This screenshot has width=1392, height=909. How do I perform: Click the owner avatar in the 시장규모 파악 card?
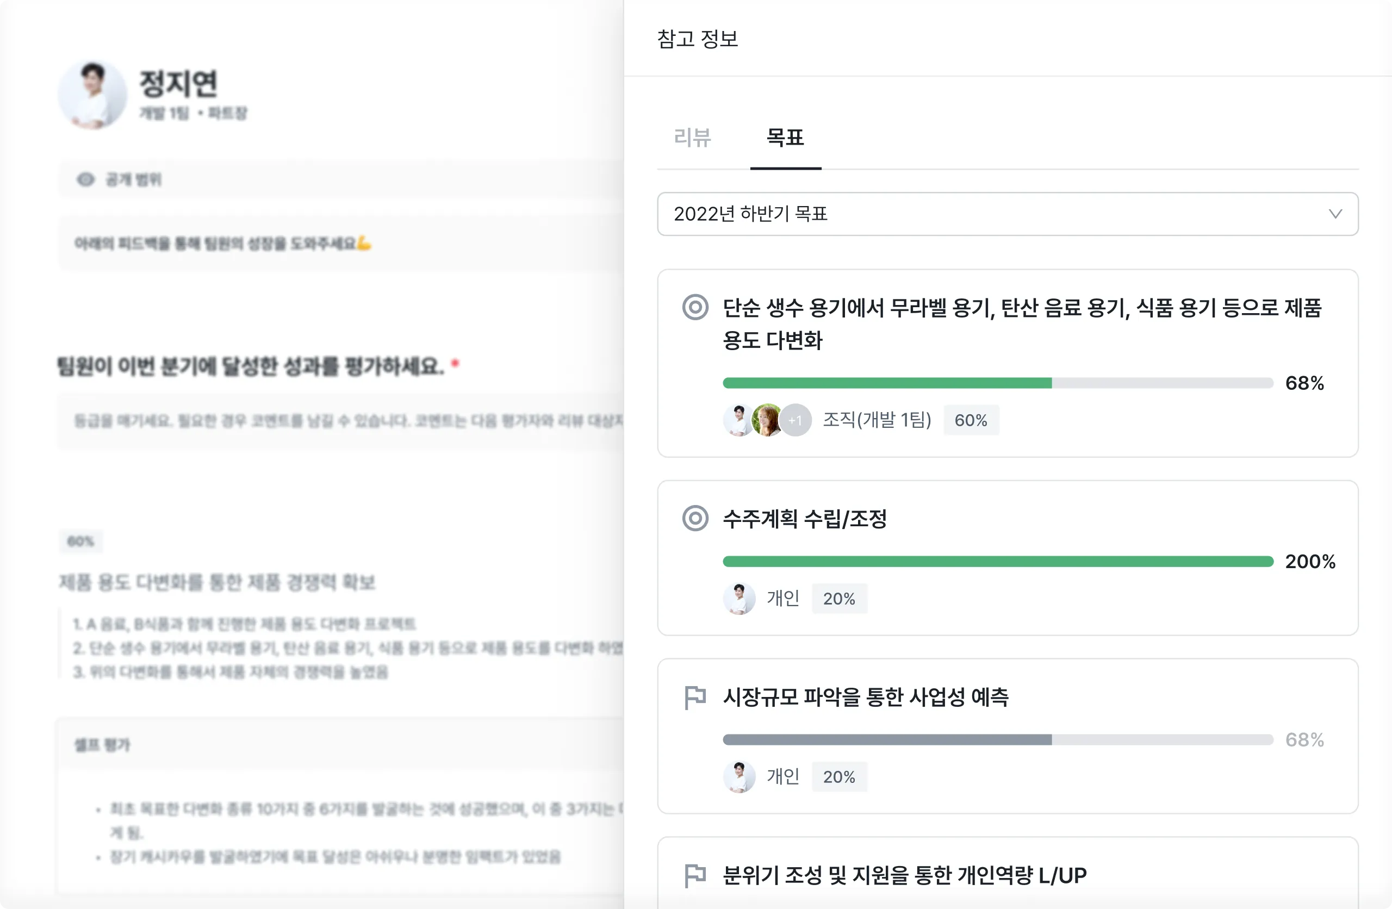[x=739, y=777]
